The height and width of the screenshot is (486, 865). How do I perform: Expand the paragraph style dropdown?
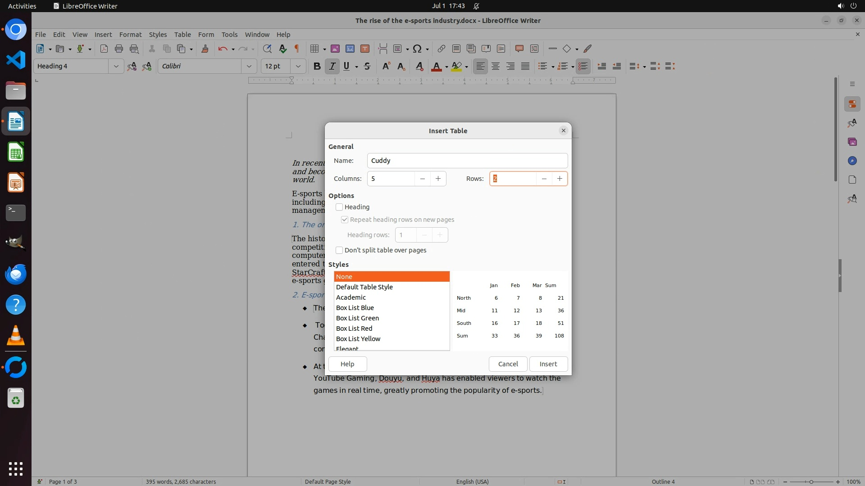click(x=116, y=66)
